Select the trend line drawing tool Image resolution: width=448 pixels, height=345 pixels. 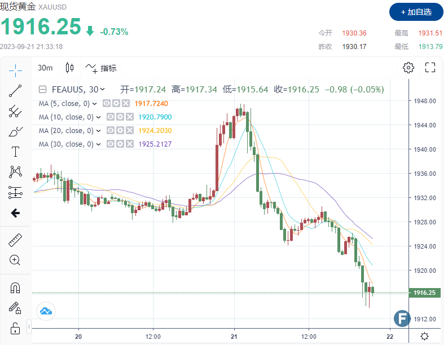tap(15, 90)
